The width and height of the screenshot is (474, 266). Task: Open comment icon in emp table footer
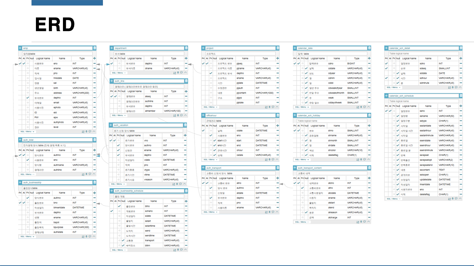coord(90,131)
